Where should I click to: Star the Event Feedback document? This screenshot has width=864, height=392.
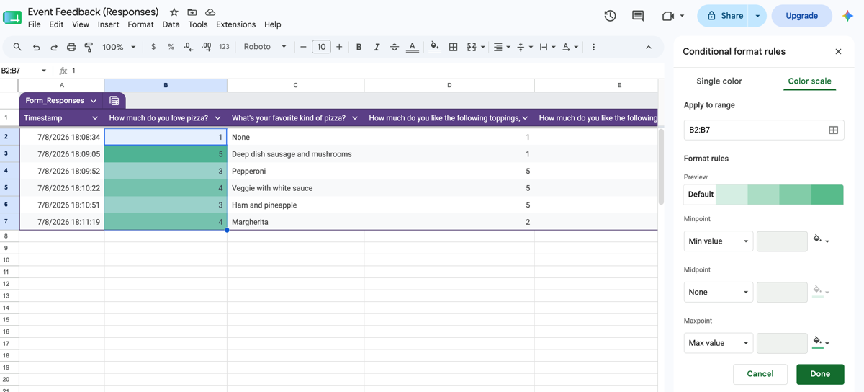(174, 12)
